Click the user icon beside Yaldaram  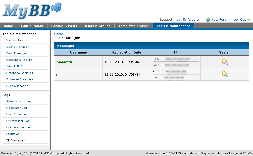click(x=184, y=20)
